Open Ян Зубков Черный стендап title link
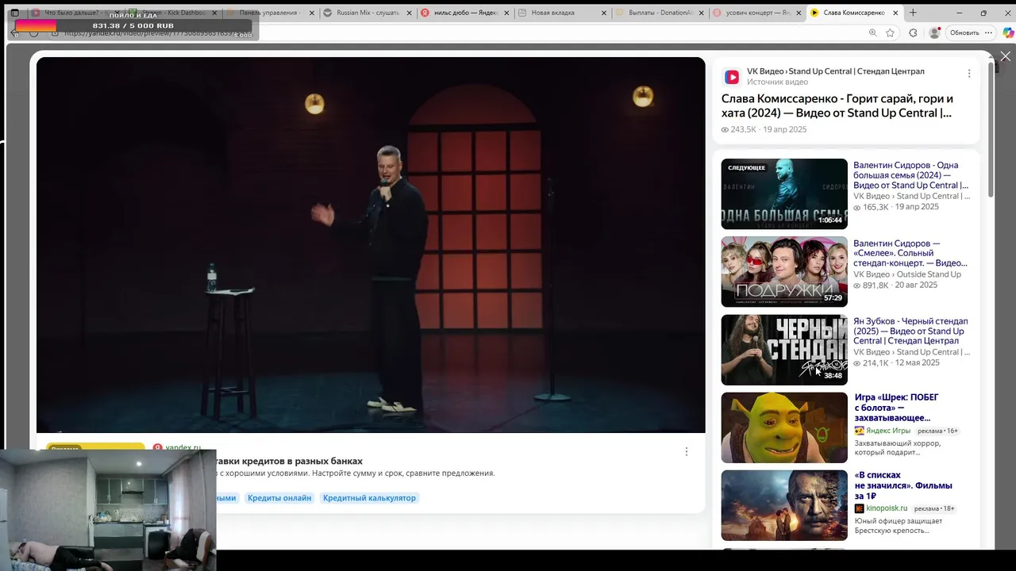The height and width of the screenshot is (571, 1016). point(910,331)
